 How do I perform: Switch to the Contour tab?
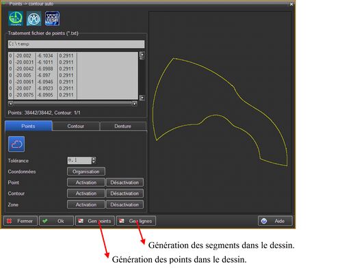pos(76,126)
